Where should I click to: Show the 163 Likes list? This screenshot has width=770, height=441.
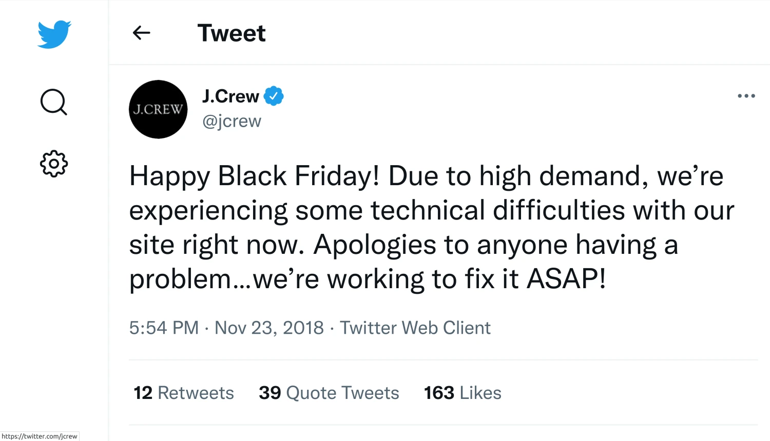tap(463, 393)
